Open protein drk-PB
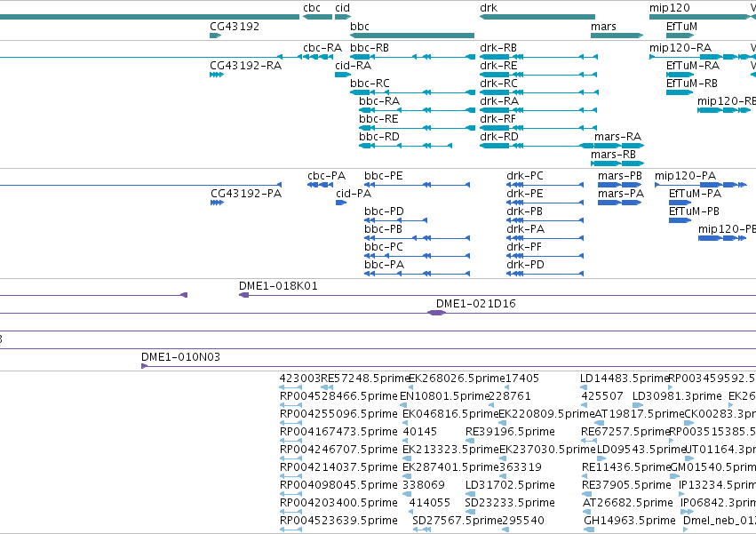This screenshot has width=756, height=534. [524, 211]
